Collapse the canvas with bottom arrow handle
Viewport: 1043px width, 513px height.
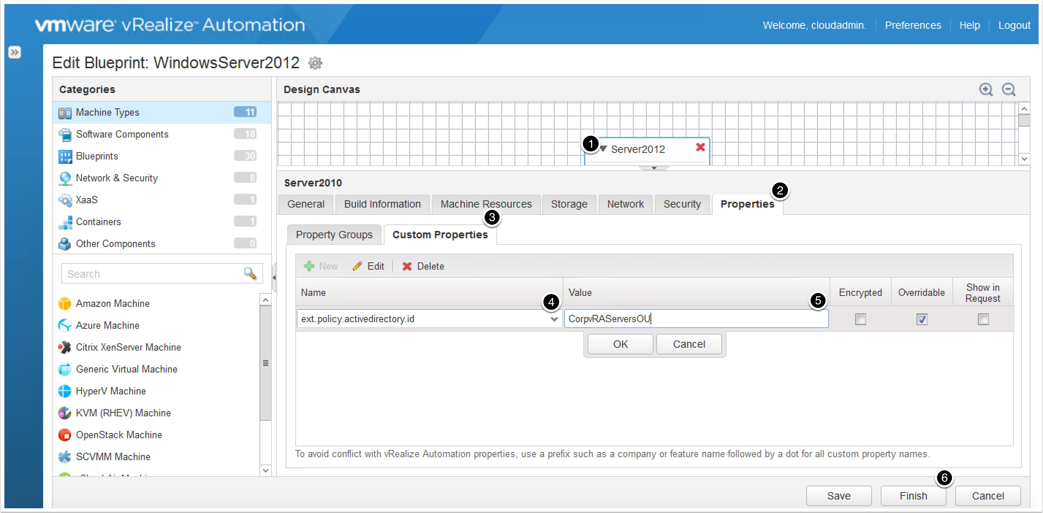(x=654, y=168)
